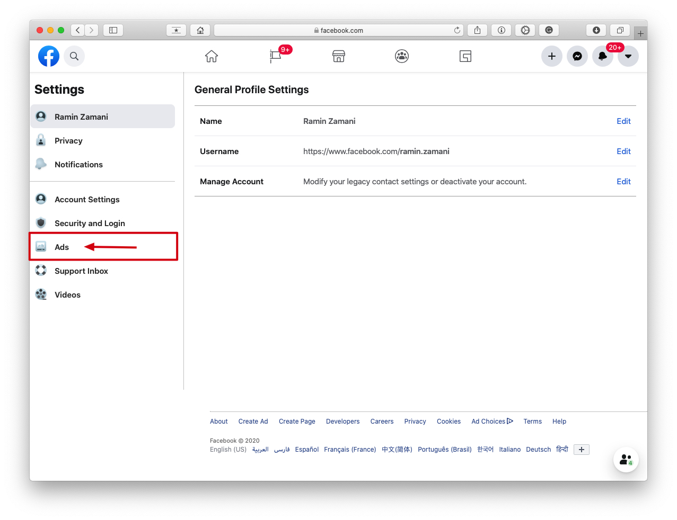The height and width of the screenshot is (520, 677).
Task: Open Pages flag icon with 9+ badge
Action: point(276,56)
